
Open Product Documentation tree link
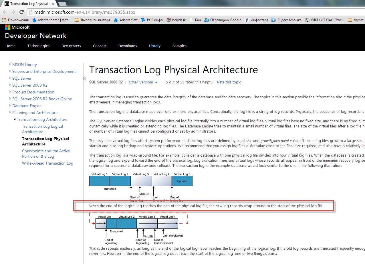[33, 92]
